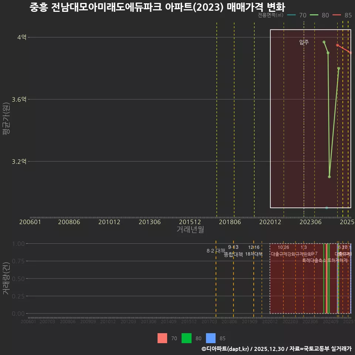The image size is (355, 355).
Task: Click the 0.00 volume axis label
Action: point(18,314)
